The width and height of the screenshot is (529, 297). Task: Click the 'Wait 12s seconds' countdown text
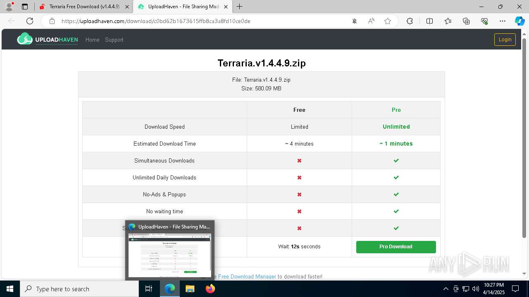[x=299, y=247]
